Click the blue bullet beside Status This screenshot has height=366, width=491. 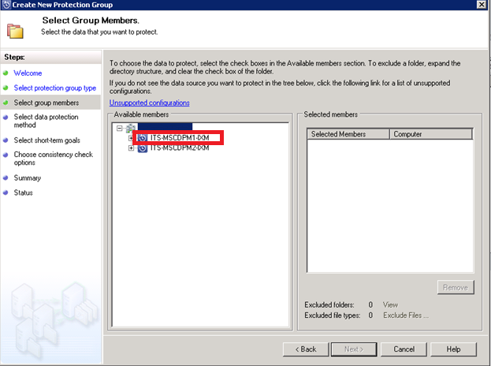(6, 192)
